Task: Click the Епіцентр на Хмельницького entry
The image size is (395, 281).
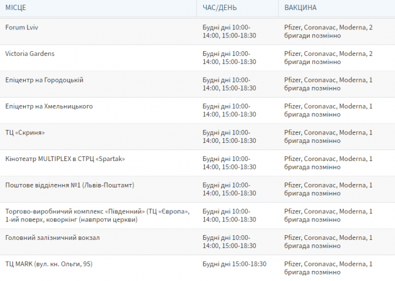Action: [49, 106]
